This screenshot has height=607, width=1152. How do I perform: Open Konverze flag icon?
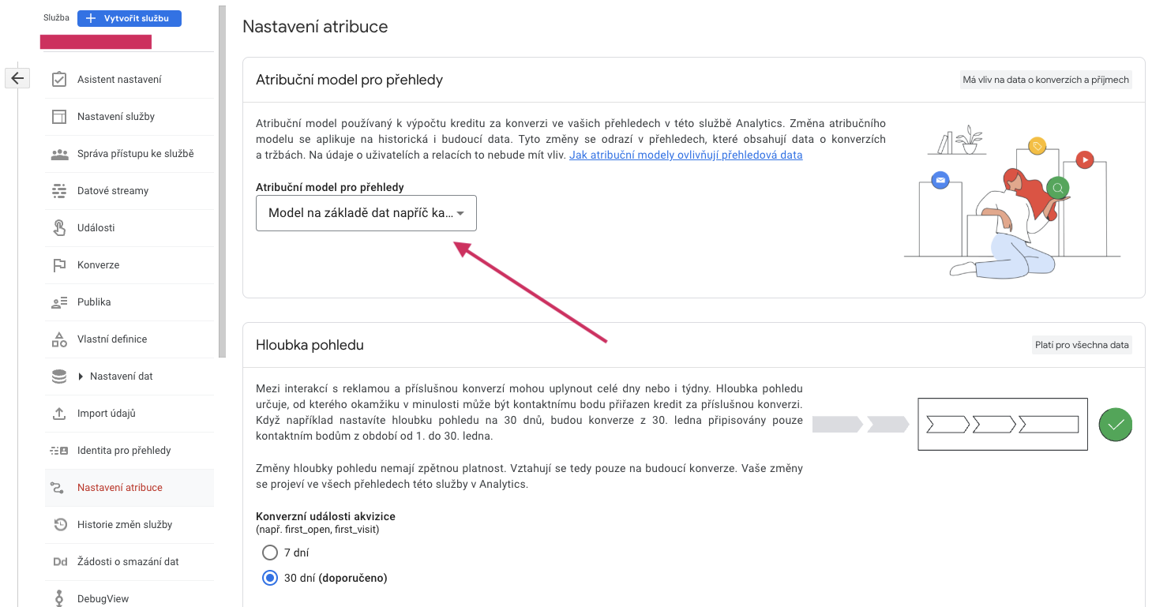[59, 265]
